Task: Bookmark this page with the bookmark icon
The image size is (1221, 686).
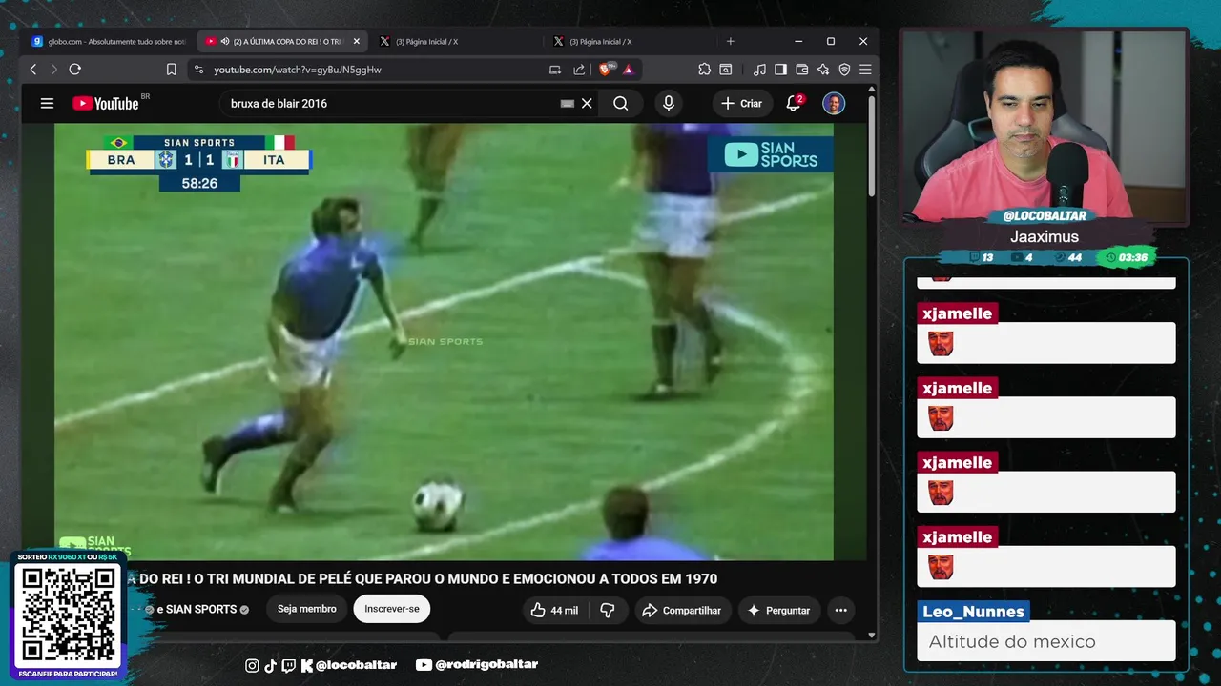Action: (x=172, y=70)
